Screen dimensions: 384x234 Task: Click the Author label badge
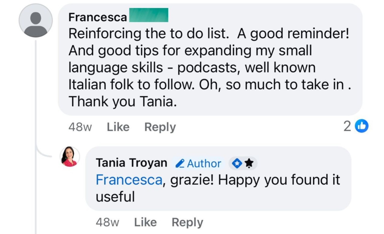click(x=204, y=163)
